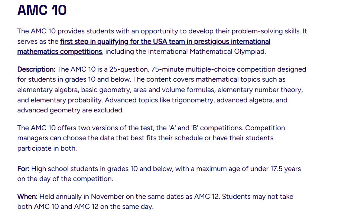Viewport: 338px width, 217px height.
Task: Click the text "participate in both"
Action: pyautogui.click(x=46, y=148)
